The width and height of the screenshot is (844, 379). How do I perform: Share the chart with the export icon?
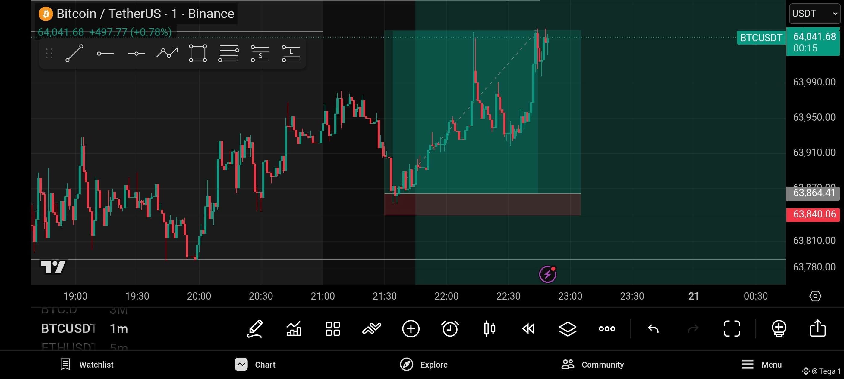pos(818,328)
